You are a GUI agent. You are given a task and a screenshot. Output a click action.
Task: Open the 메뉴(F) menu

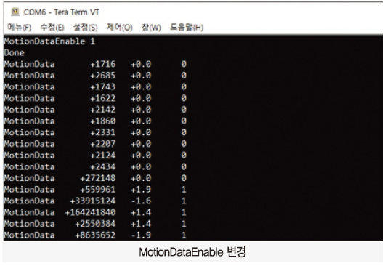coord(20,27)
